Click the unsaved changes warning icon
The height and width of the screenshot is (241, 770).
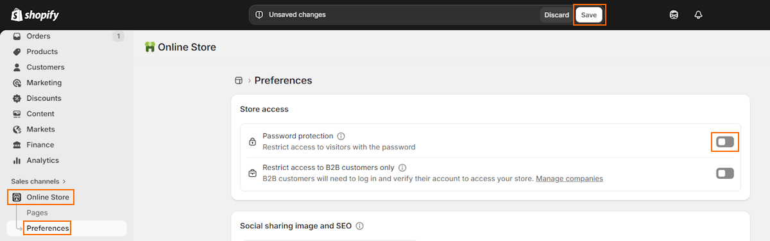259,15
